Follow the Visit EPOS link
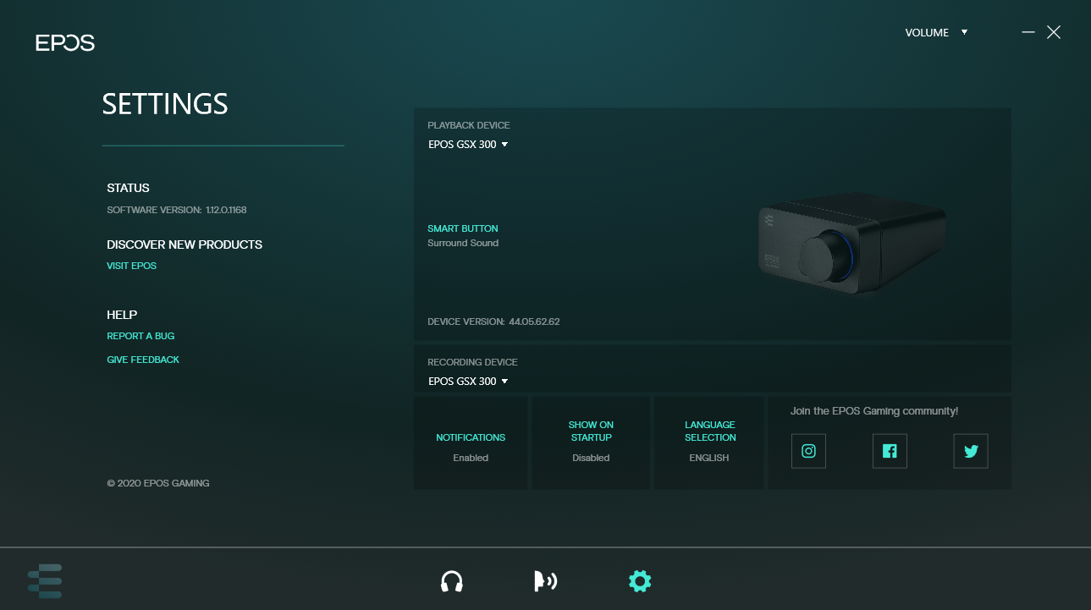Screen dimensions: 1091x610 [x=131, y=266]
